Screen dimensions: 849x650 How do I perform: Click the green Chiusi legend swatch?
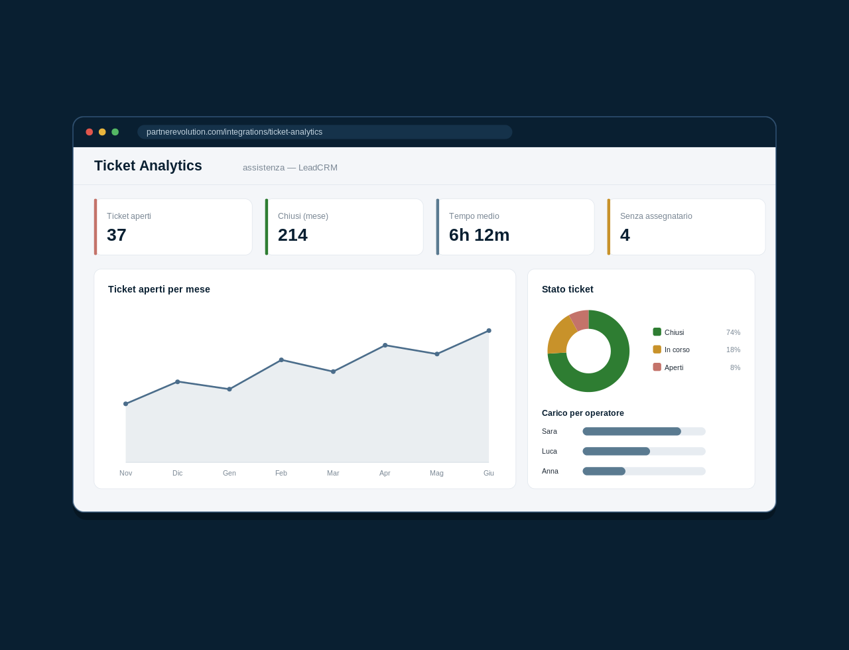[657, 332]
